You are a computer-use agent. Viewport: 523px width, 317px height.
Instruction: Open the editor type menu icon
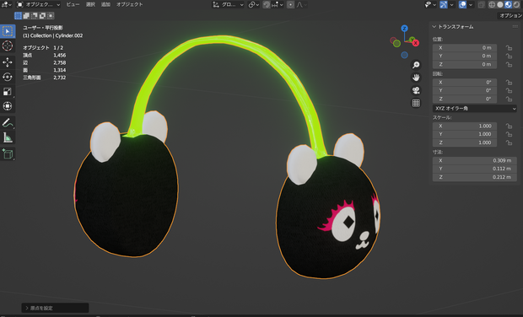(x=7, y=4)
